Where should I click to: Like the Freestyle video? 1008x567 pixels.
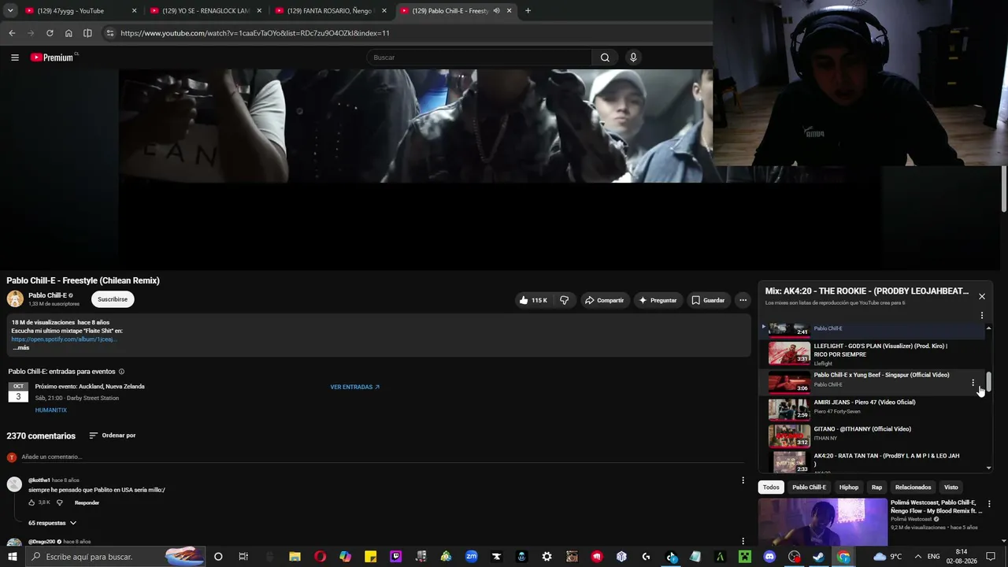[533, 300]
